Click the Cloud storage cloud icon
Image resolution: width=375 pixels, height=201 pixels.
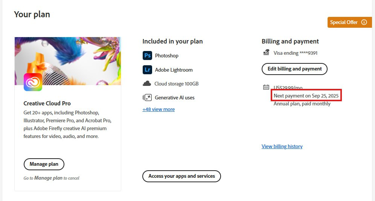click(x=147, y=84)
